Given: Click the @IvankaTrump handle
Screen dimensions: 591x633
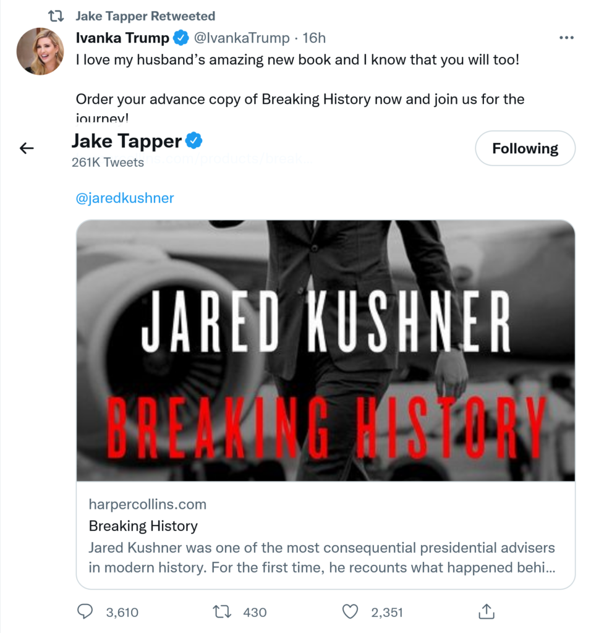Looking at the screenshot, I should tap(242, 38).
